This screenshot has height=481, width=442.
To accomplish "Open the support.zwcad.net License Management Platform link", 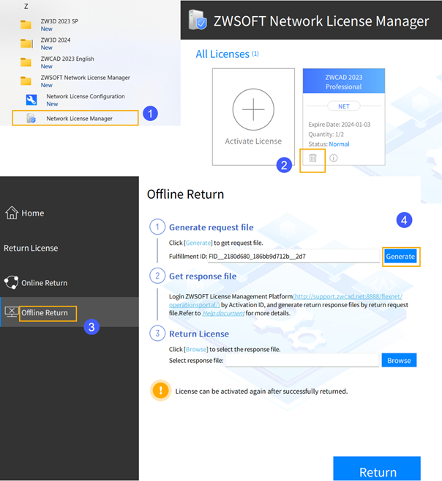I will coord(348,296).
